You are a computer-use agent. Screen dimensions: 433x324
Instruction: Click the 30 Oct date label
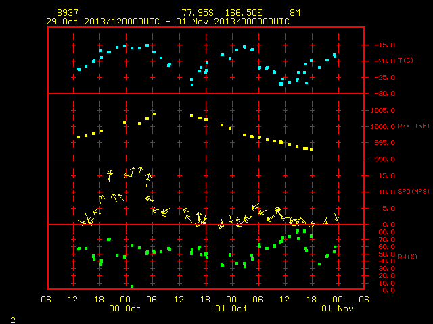(x=124, y=308)
